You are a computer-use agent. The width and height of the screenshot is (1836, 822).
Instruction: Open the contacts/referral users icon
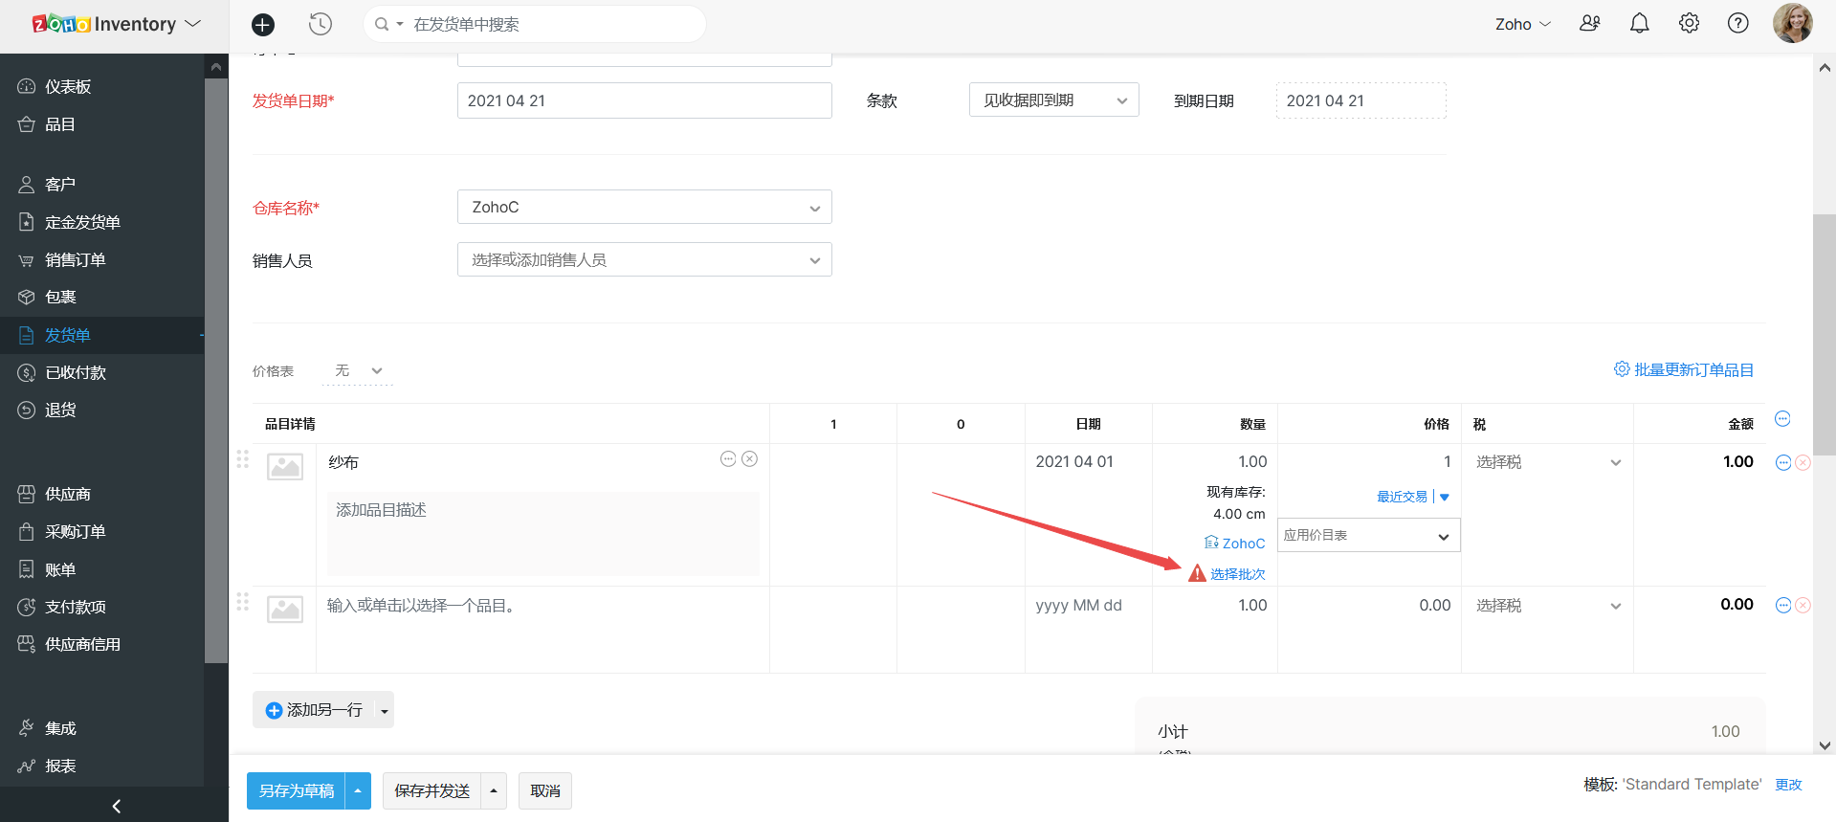click(1589, 24)
